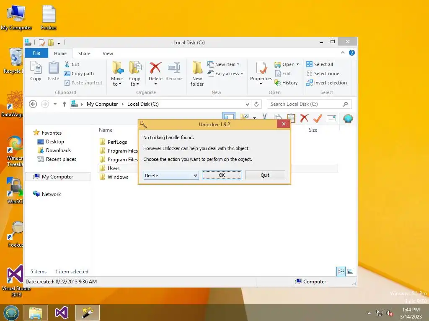Click Select all in the ribbon
The height and width of the screenshot is (321, 429).
pyautogui.click(x=320, y=64)
